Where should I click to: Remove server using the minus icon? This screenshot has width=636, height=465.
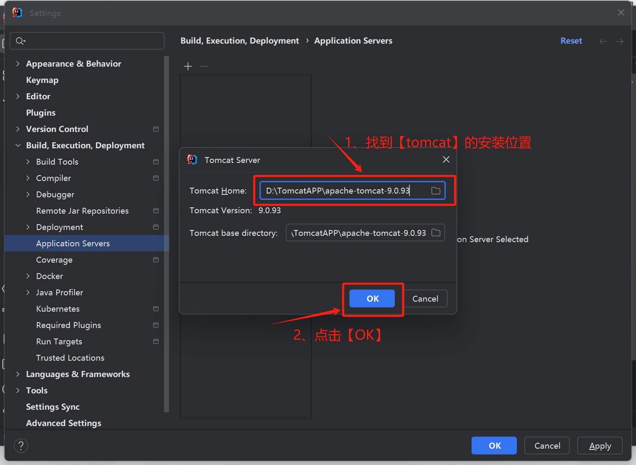pyautogui.click(x=204, y=66)
